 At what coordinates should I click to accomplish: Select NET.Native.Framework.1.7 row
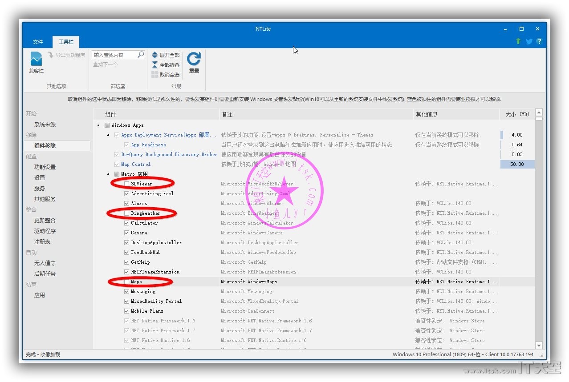pos(314,330)
